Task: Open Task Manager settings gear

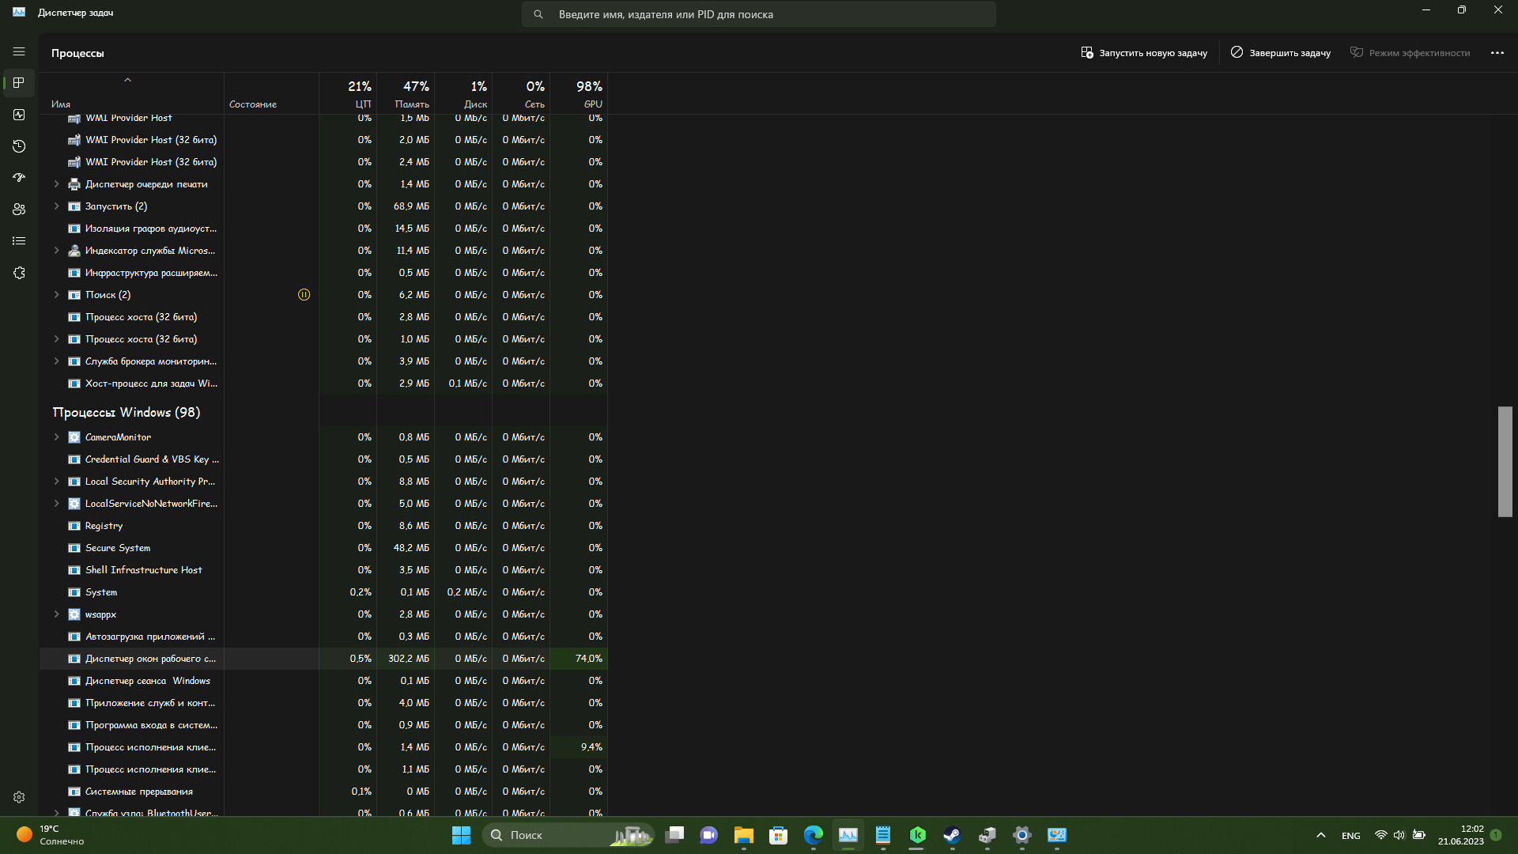Action: click(19, 797)
